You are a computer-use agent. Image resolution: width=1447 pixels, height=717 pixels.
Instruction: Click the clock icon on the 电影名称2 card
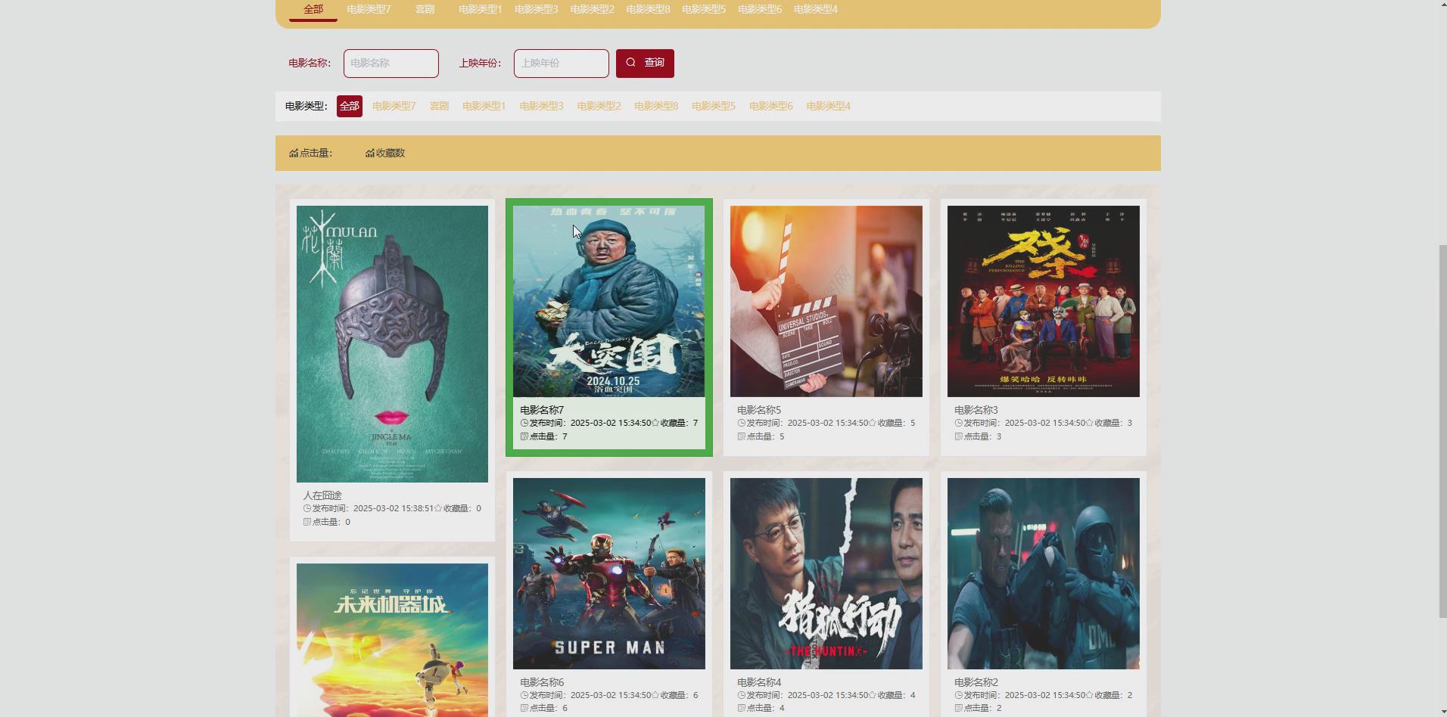pyautogui.click(x=959, y=696)
